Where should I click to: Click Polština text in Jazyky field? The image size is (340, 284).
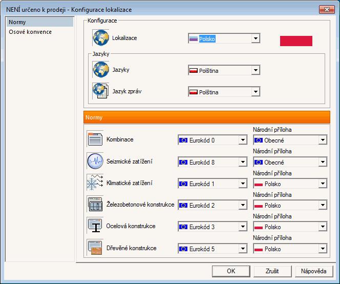(208, 71)
